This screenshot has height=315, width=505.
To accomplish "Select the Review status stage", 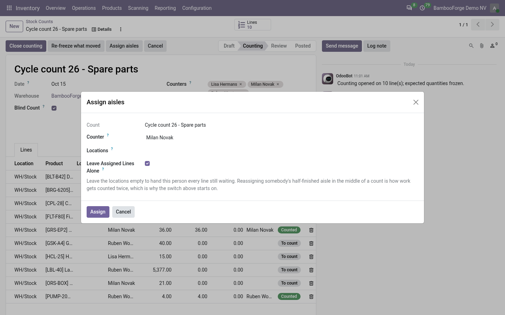I will 279,46.
